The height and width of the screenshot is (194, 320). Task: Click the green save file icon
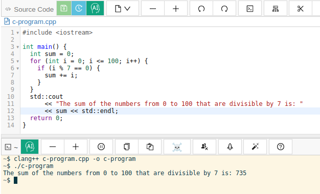point(64,8)
